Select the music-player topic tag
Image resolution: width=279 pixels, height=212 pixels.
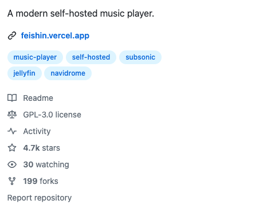coord(35,57)
